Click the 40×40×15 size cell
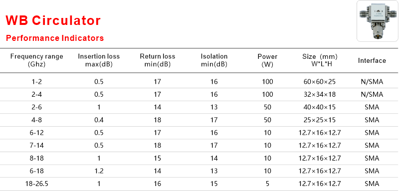Viewport: 399px width, 191px height. 320,107
